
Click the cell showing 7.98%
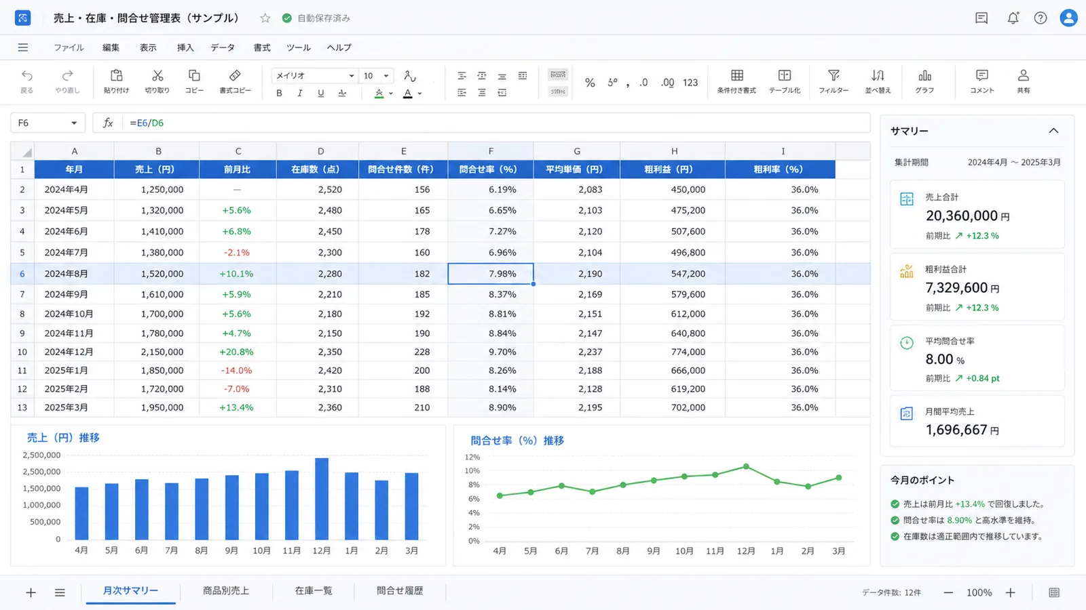pyautogui.click(x=491, y=274)
